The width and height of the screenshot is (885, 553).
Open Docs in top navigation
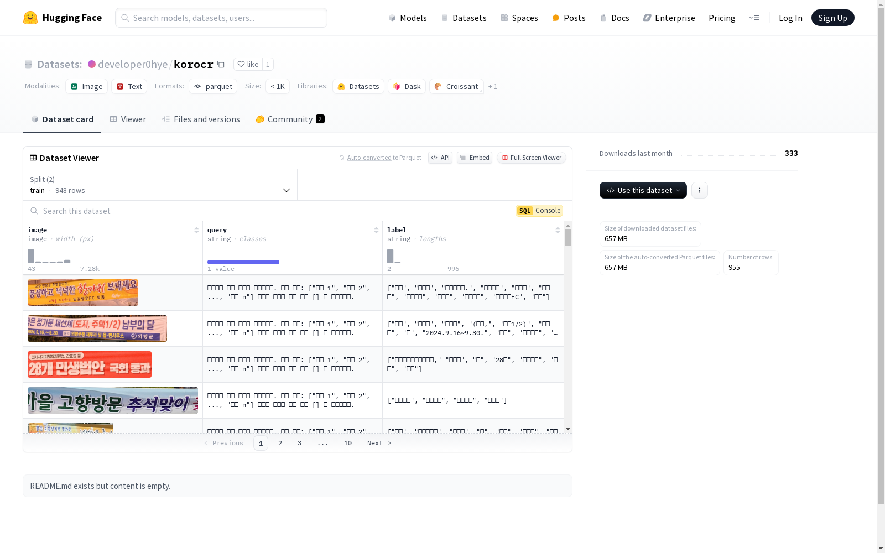tap(615, 18)
